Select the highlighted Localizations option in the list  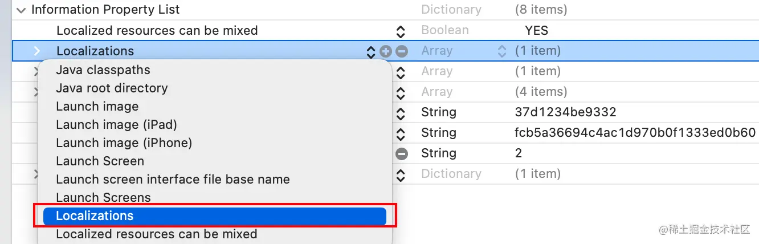[215, 216]
